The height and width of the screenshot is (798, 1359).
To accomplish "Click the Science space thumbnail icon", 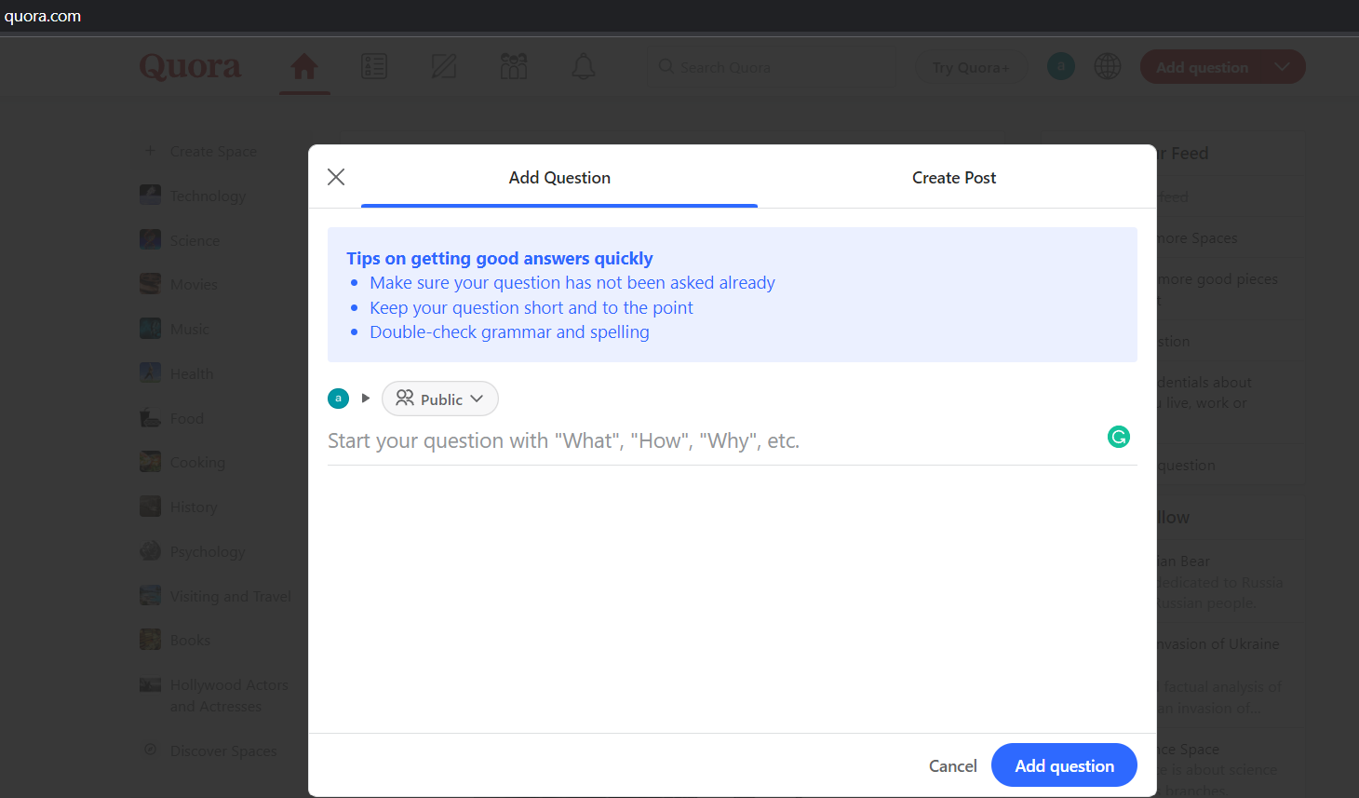I will 150,239.
